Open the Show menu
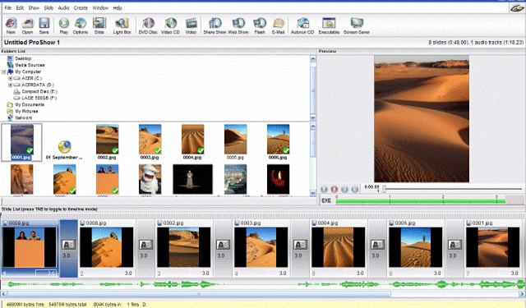 (x=34, y=7)
